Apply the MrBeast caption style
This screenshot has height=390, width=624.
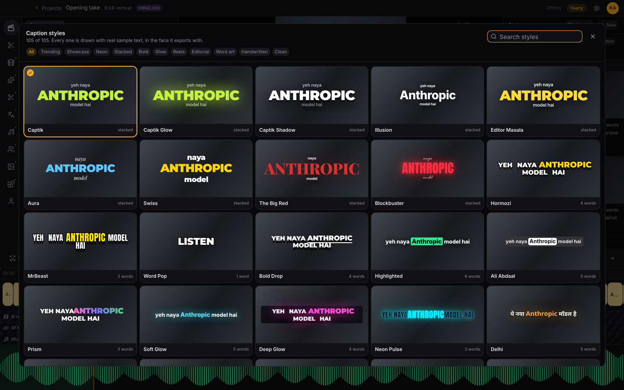(81, 247)
